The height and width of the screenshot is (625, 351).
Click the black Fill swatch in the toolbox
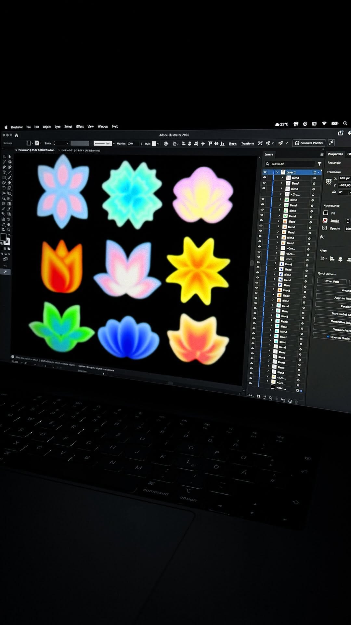[4, 237]
